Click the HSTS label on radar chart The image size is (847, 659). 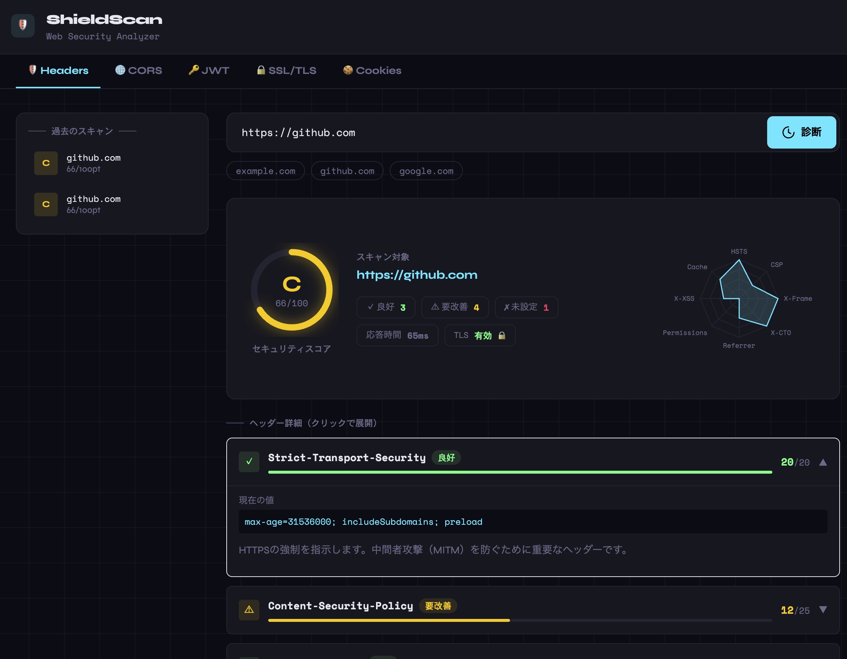pyautogui.click(x=739, y=252)
